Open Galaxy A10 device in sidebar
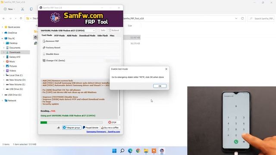The width and height of the screenshot is (276, 155). pos(15,57)
